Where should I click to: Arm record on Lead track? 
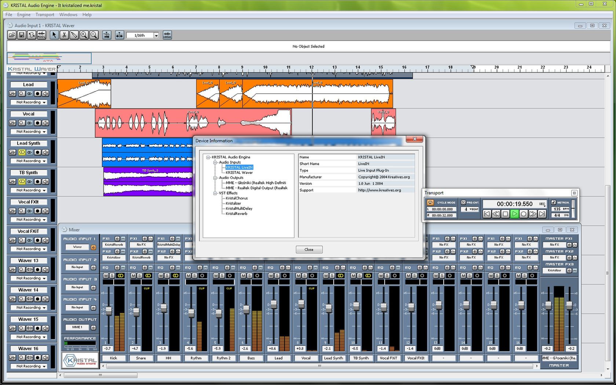[x=37, y=93]
